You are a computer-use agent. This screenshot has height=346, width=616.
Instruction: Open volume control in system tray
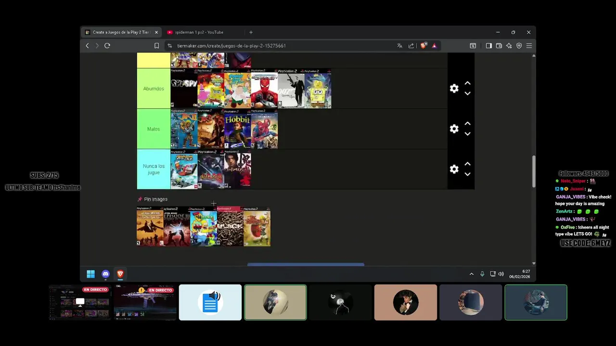tap(501, 274)
